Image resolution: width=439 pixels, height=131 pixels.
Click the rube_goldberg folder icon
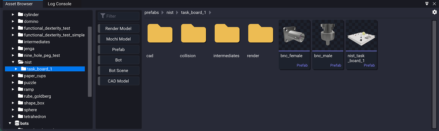click(21, 96)
